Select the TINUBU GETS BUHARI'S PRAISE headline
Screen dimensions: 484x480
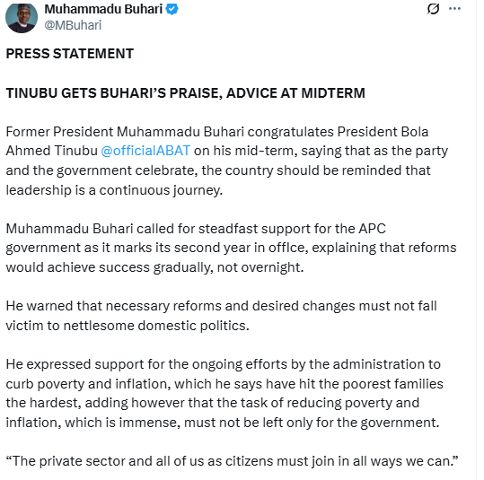click(186, 93)
